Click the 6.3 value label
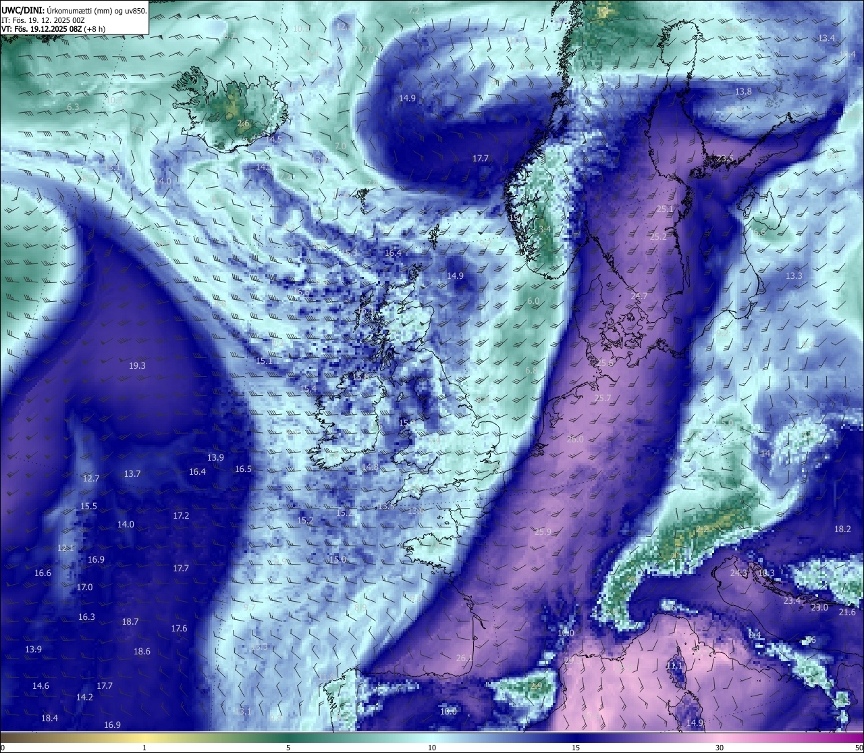This screenshot has width=864, height=753. coord(73,107)
